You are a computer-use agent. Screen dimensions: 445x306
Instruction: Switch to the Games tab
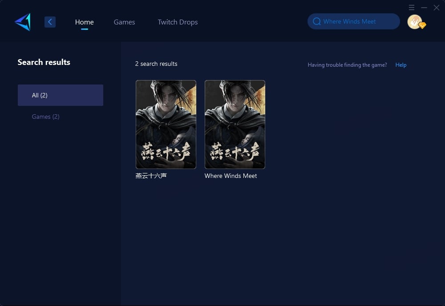point(124,22)
